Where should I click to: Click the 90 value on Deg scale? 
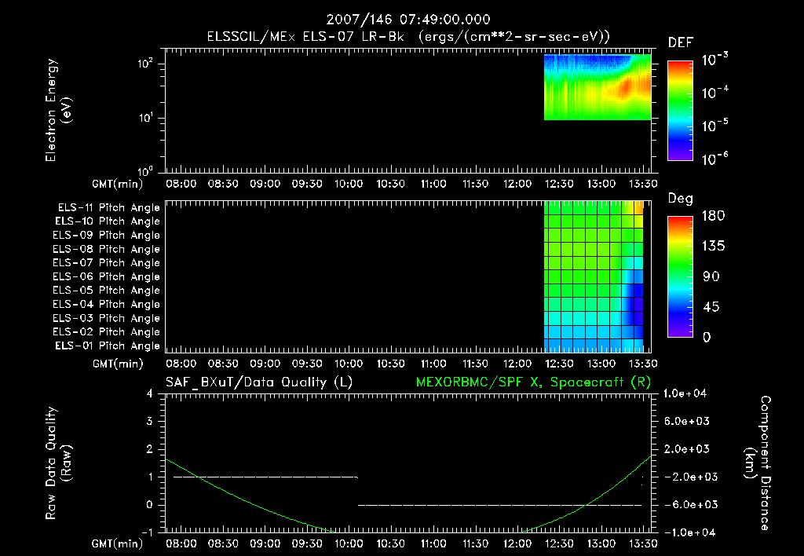click(x=711, y=276)
